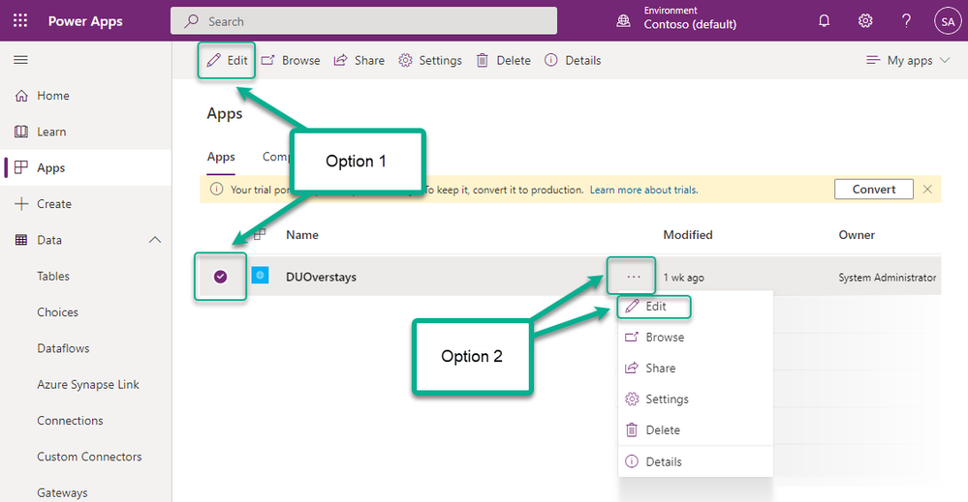Click the 'System Administrator' owner cell

tap(888, 278)
